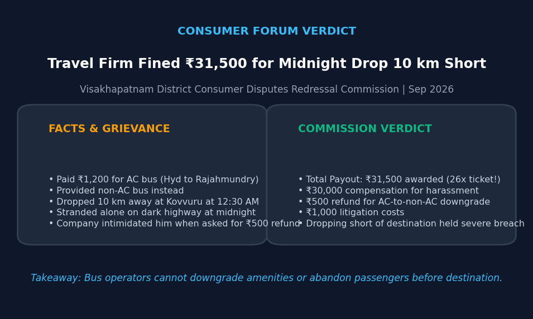533x319 pixels.
Task: Click the Sep 2026 date text
Action: tap(431, 89)
